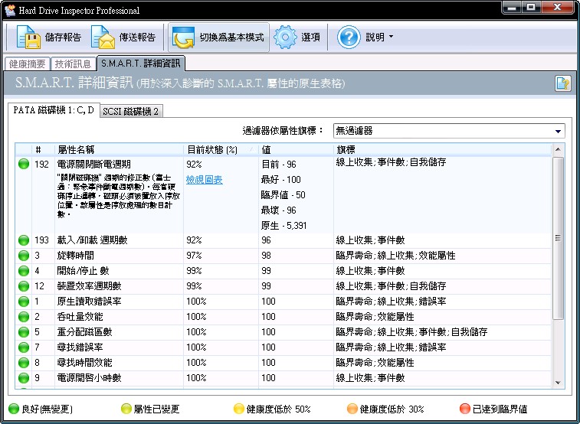Click the help document icon in header
This screenshot has height=424, width=580.
562,83
